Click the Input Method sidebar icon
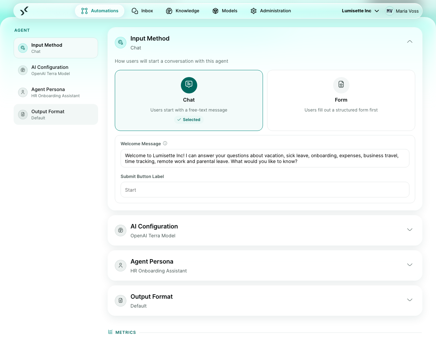 [23, 48]
